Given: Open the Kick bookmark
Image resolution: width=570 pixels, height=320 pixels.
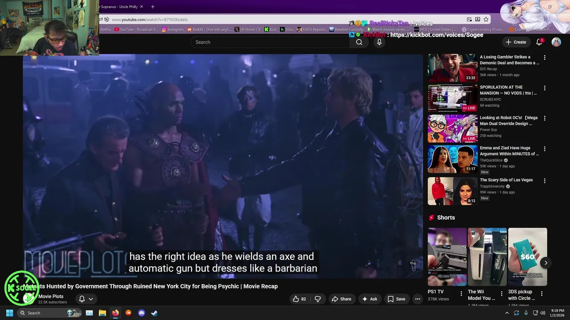Looking at the screenshot, I should tap(270, 29).
